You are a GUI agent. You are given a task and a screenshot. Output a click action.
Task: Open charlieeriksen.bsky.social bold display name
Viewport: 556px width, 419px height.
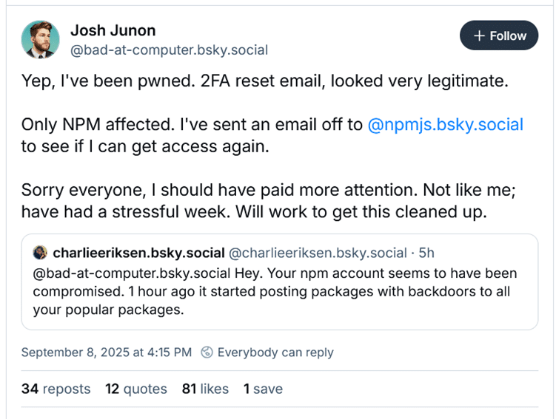tap(138, 253)
